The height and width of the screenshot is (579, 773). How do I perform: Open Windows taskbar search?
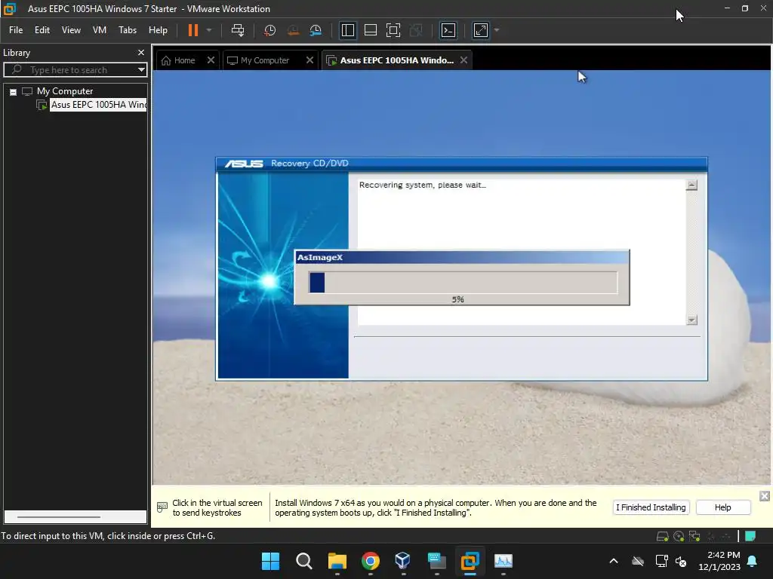pos(303,561)
